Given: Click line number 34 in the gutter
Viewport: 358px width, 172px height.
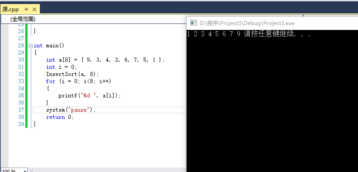Looking at the screenshot, I should click(x=21, y=88).
